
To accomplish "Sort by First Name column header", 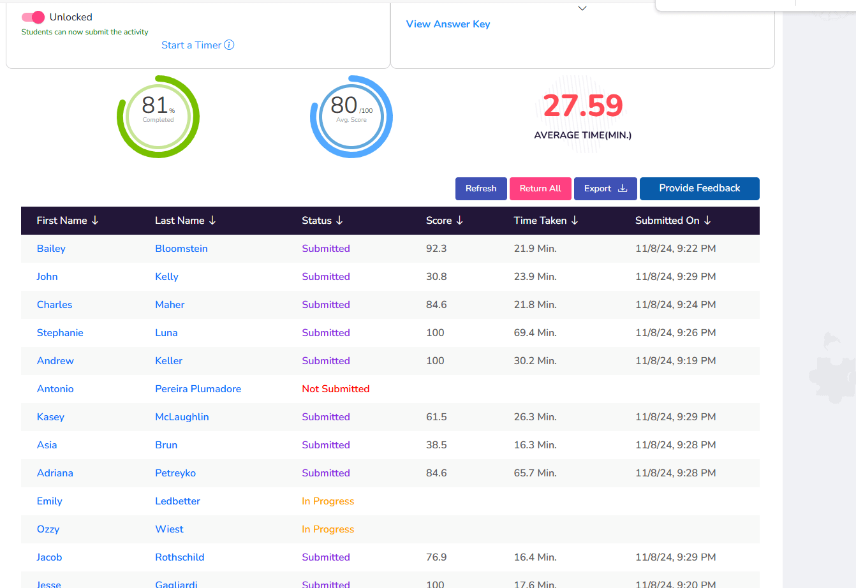I will click(68, 221).
